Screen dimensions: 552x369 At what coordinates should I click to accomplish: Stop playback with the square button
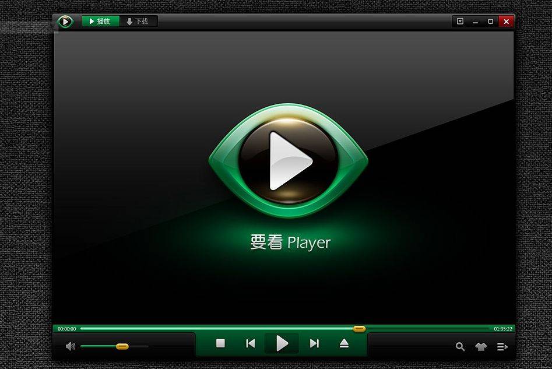click(x=220, y=343)
